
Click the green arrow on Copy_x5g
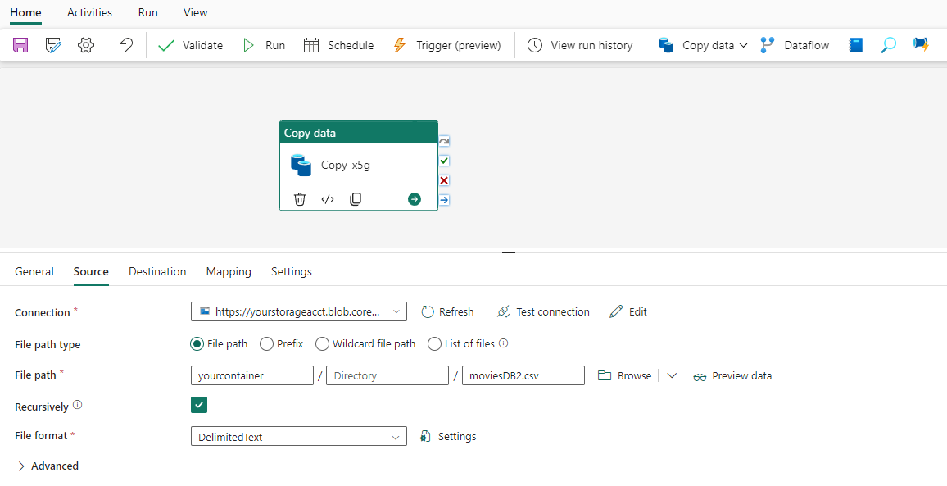click(x=415, y=199)
